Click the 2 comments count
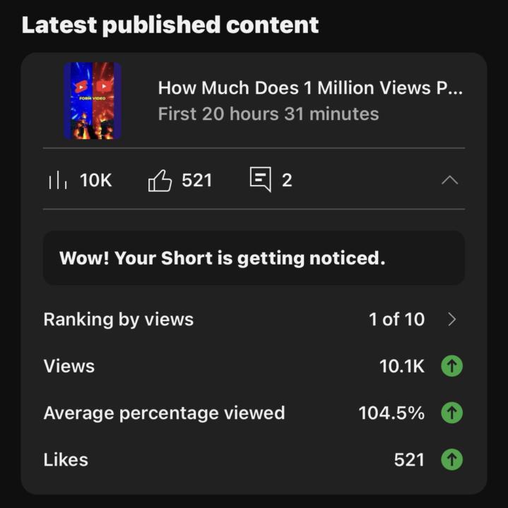The image size is (508, 508). coord(287,181)
